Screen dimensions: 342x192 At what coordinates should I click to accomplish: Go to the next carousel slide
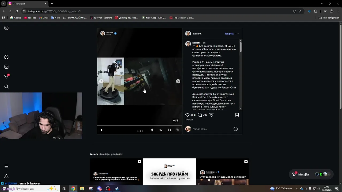point(178,81)
